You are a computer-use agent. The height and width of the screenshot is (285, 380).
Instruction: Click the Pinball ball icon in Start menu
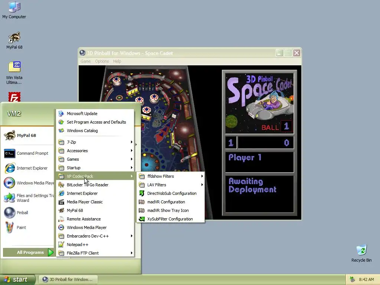click(x=9, y=213)
